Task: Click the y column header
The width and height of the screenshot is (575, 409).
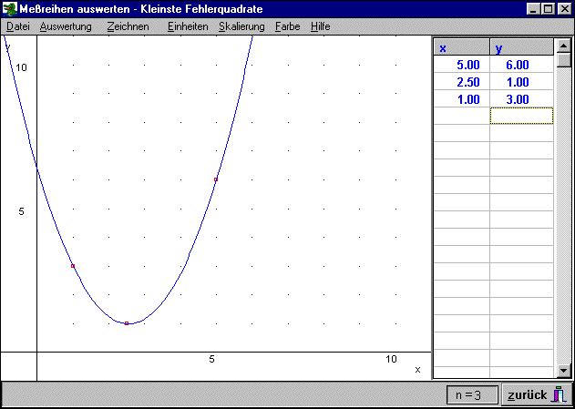Action: 521,46
